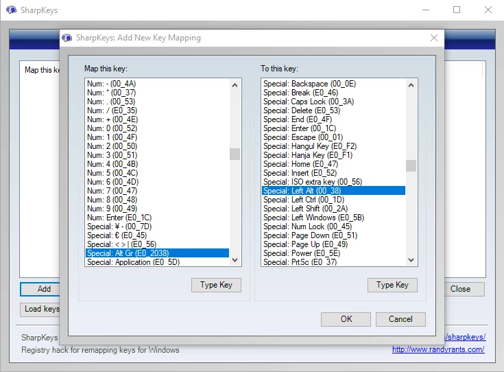Select 'Num: 9 (00_49)' in left list
The width and height of the screenshot is (504, 372).
[158, 209]
